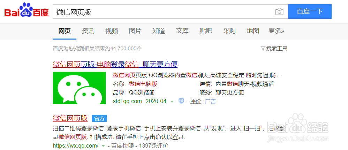Expand arrow next to https://wx.qq.com/
This screenshot has width=348, height=150.
coord(103,146)
